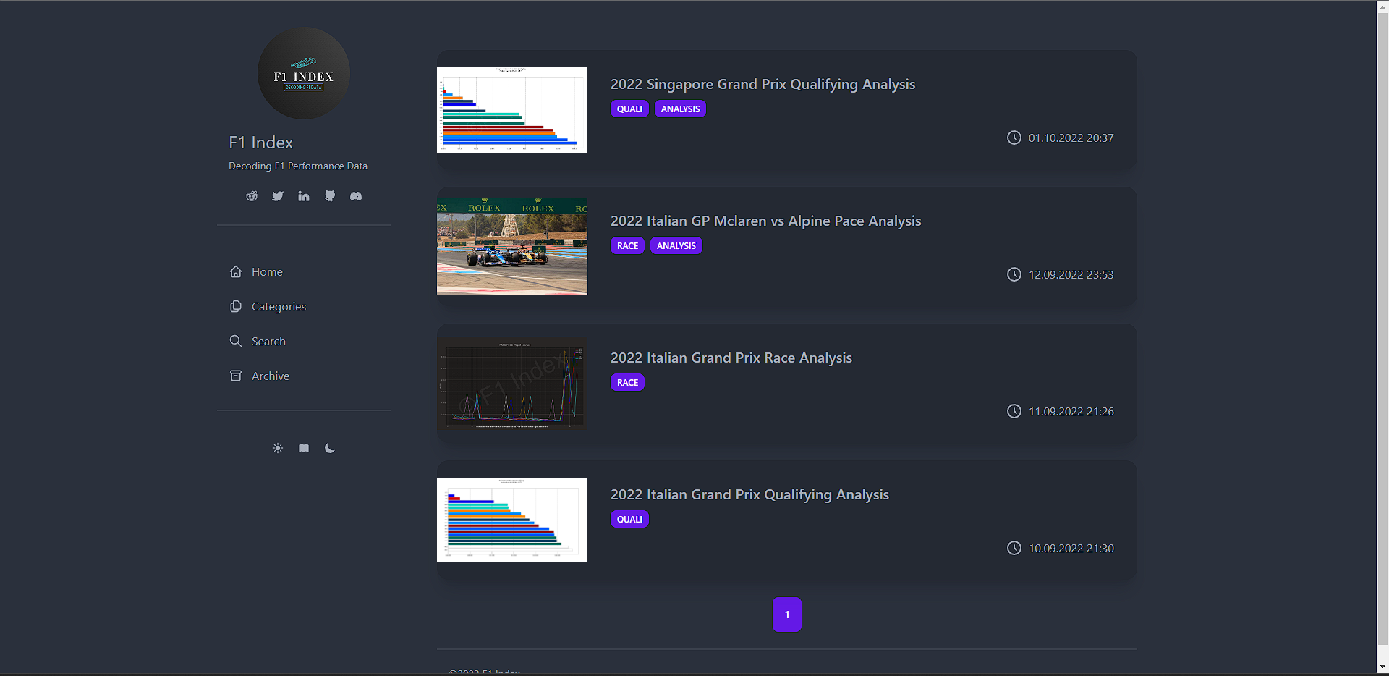Click clock icon beside 12.09.2022 23:53
This screenshot has width=1389, height=676.
click(x=1014, y=274)
